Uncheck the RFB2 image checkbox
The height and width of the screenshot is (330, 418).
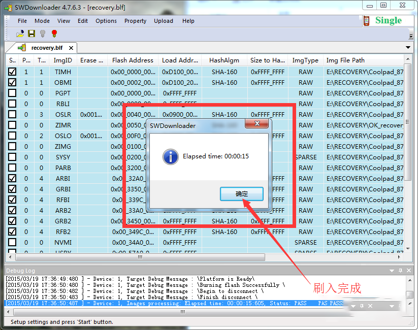pos(12,232)
